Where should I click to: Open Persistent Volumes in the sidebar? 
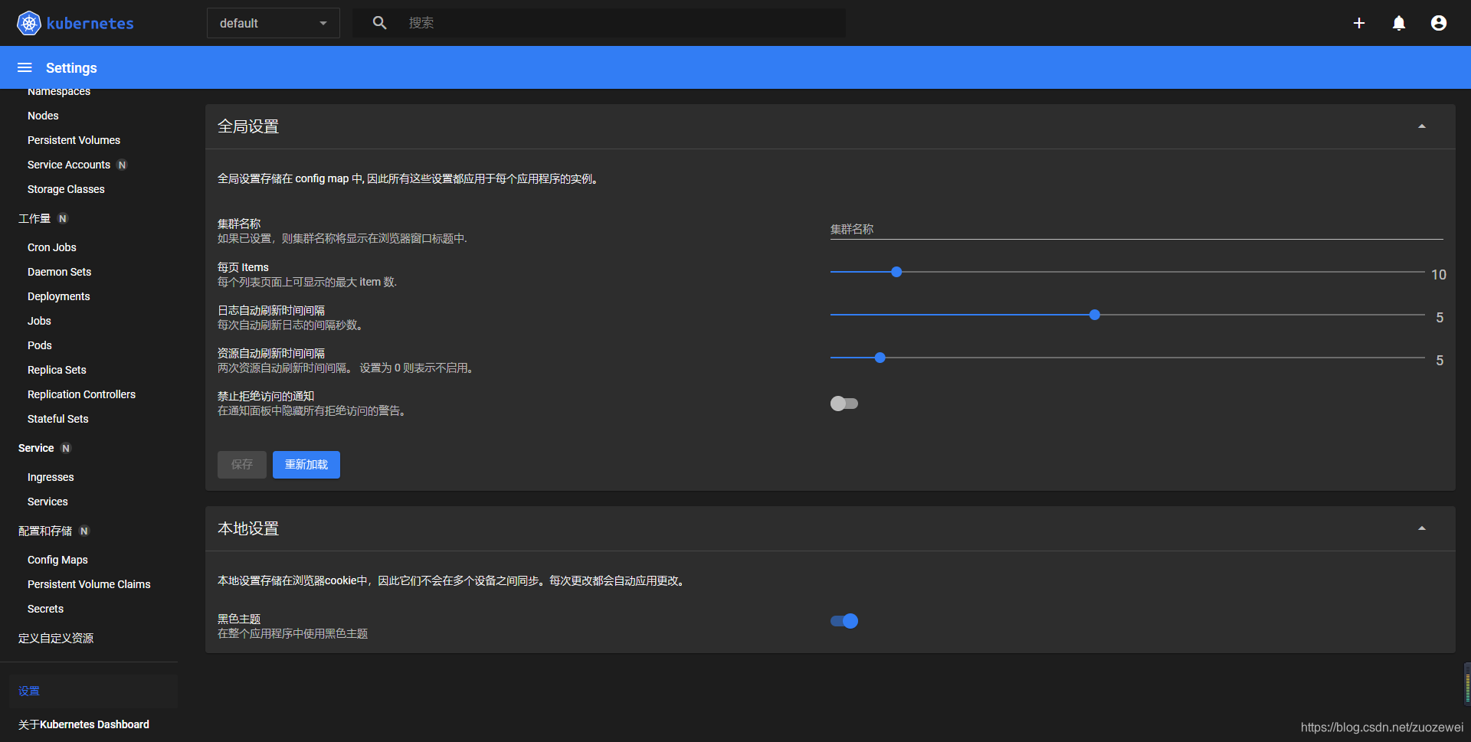pyautogui.click(x=74, y=140)
